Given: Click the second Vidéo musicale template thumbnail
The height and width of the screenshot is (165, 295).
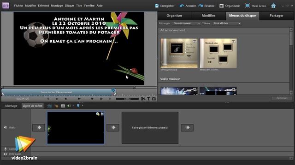Looking at the screenshot, I should coord(218,91).
